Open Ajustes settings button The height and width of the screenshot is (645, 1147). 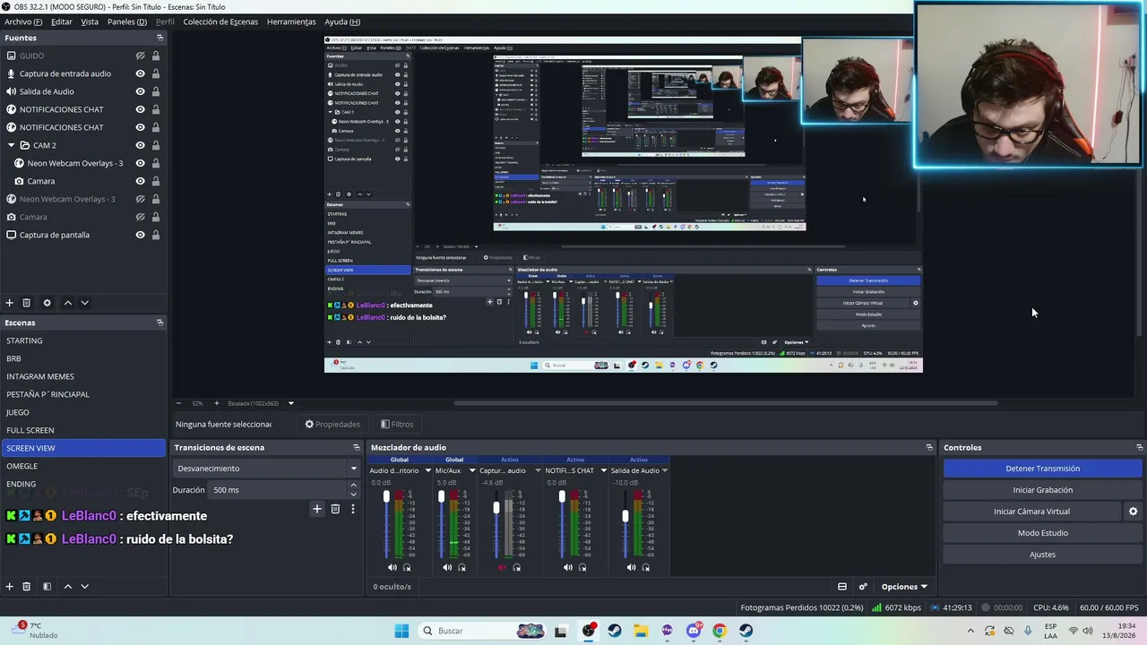1042,555
